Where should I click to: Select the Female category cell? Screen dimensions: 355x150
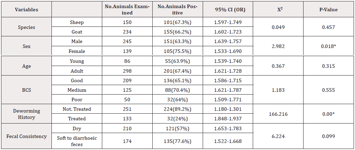(77, 51)
